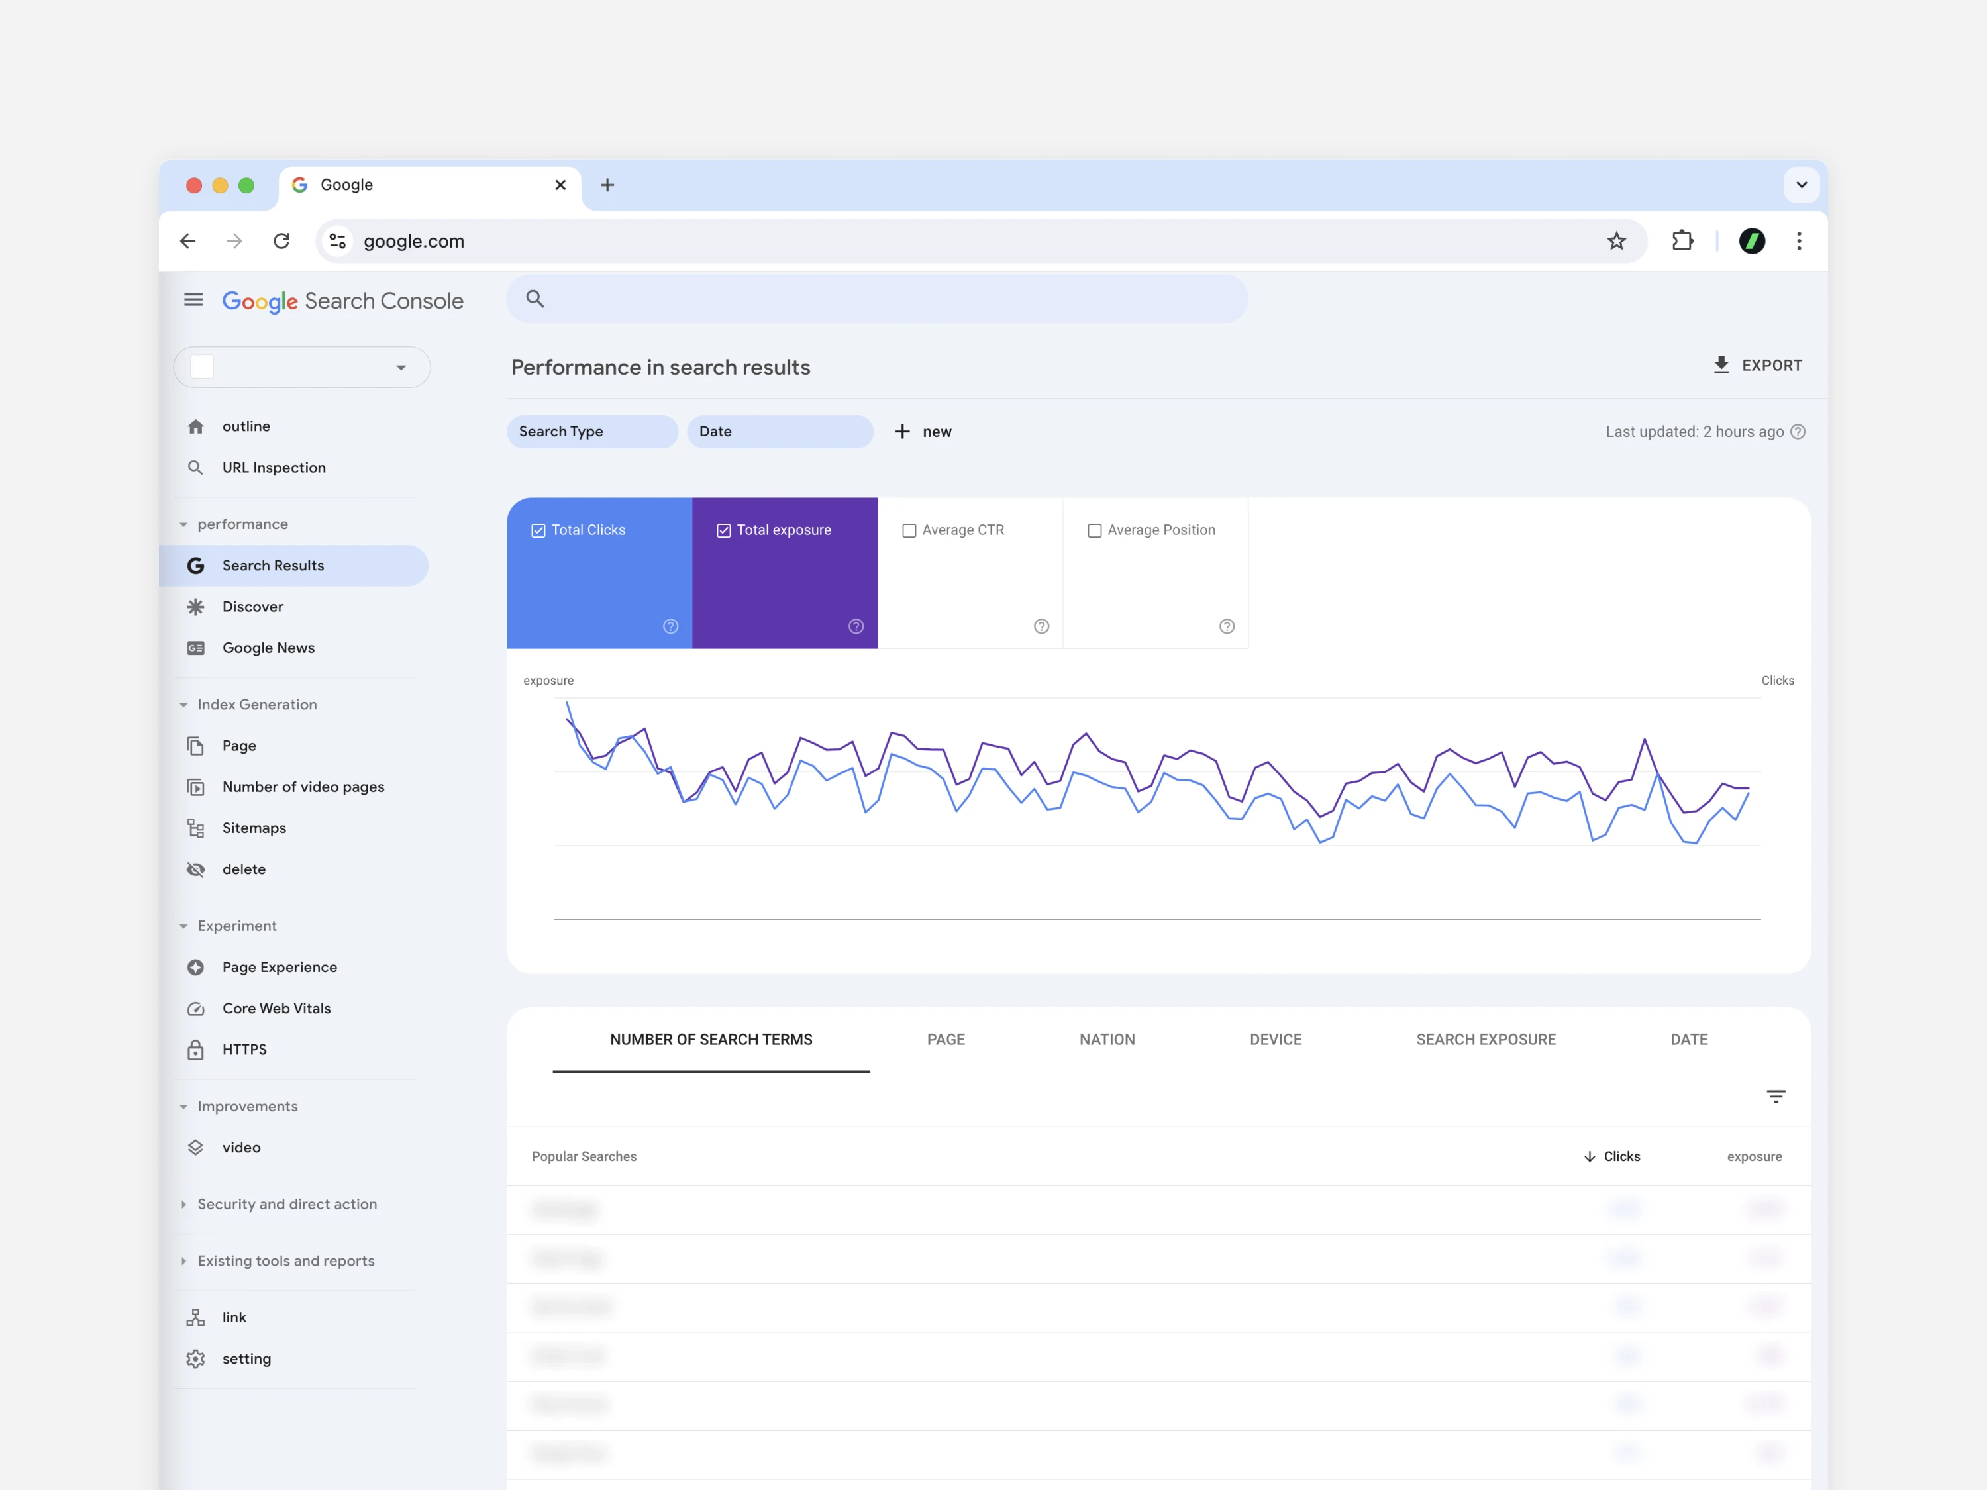
Task: Collapse the Index Generation section
Action: [x=183, y=705]
